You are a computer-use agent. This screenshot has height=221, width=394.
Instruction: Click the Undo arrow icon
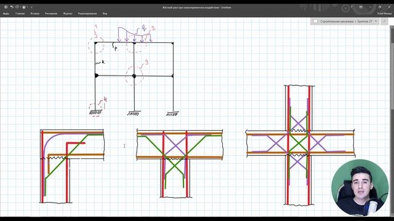pyautogui.click(x=12, y=7)
